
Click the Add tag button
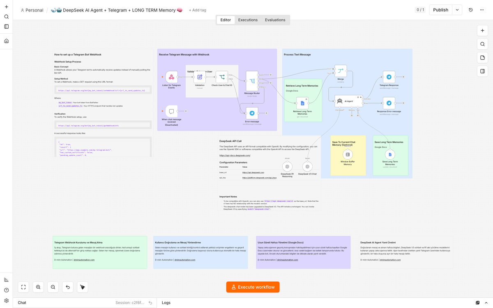pyautogui.click(x=197, y=10)
